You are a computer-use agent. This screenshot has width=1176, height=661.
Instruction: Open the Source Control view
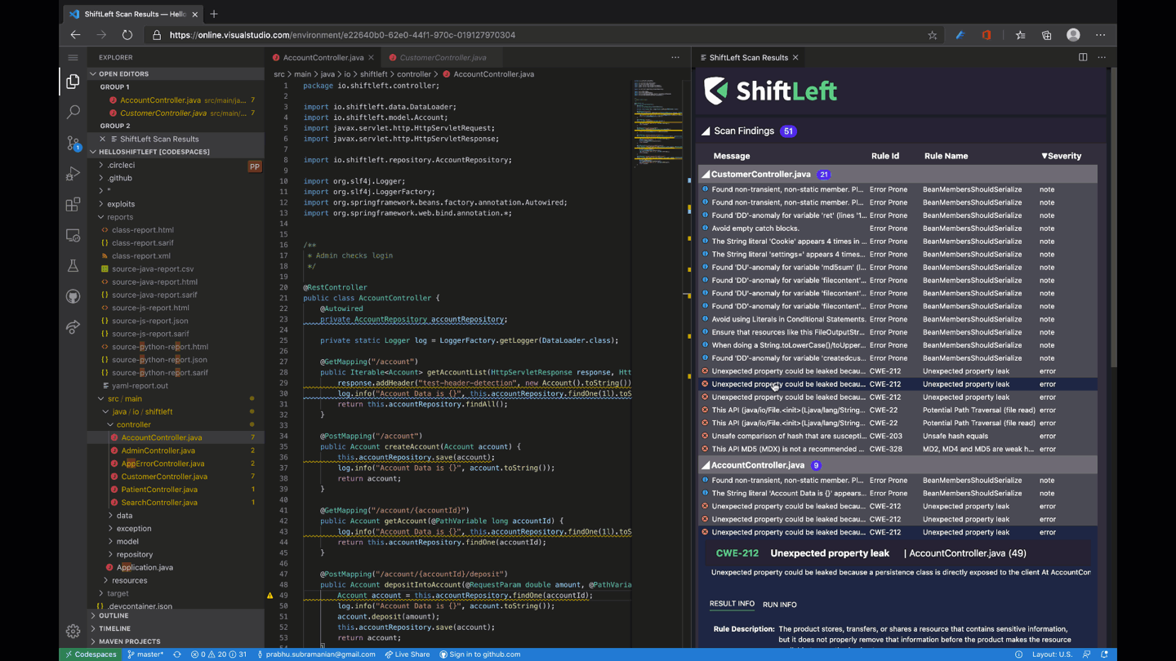coord(73,143)
